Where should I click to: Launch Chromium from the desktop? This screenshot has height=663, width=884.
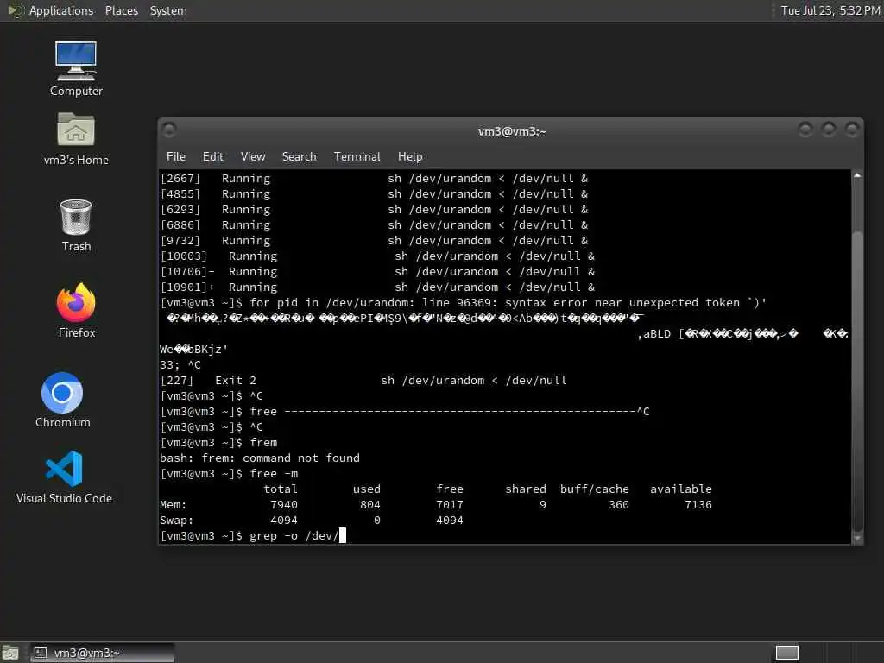[62, 400]
